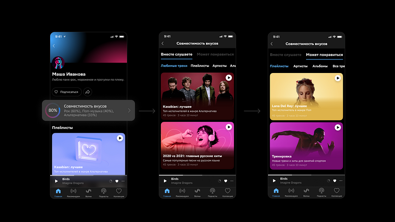Select Артисты filter on right screen
Screen dimensions: 395x222
(x=300, y=66)
